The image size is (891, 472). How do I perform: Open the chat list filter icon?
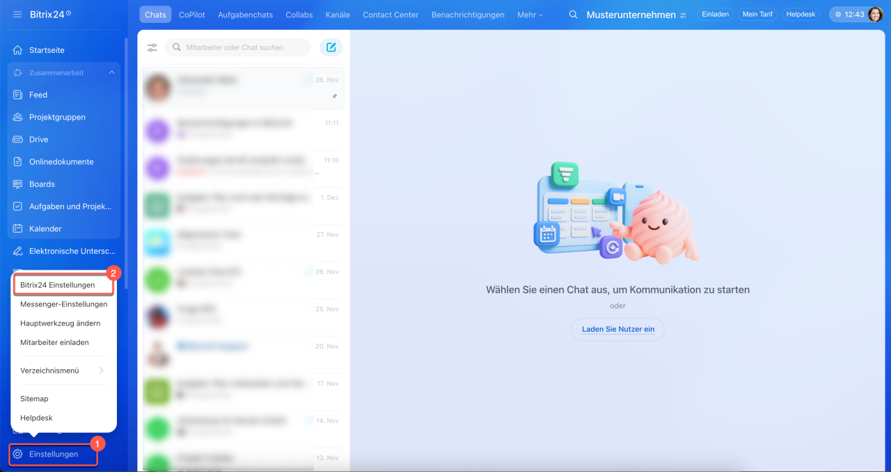[152, 47]
